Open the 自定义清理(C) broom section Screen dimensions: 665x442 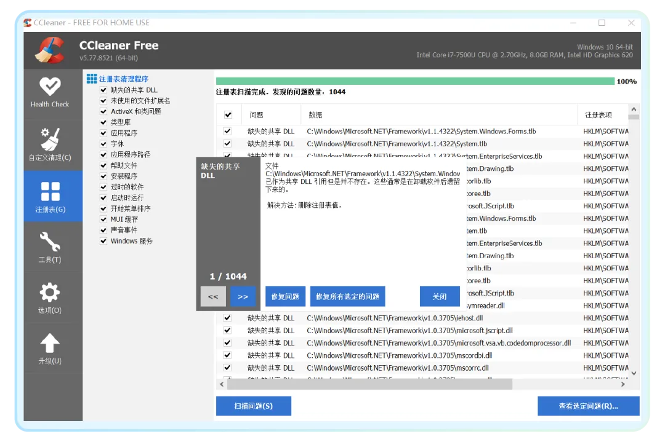pyautogui.click(x=50, y=144)
